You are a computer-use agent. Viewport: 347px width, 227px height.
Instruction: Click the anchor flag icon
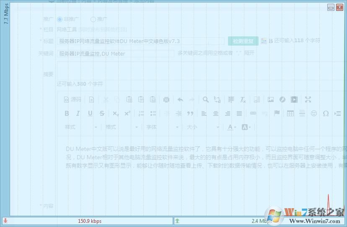coord(277,113)
